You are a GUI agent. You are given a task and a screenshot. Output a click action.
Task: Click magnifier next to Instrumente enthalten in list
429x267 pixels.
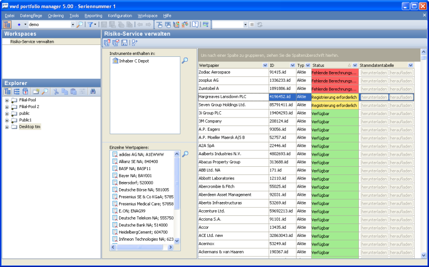tap(185, 60)
